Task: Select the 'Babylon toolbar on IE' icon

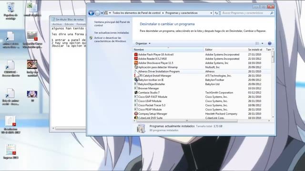Action: [136, 80]
